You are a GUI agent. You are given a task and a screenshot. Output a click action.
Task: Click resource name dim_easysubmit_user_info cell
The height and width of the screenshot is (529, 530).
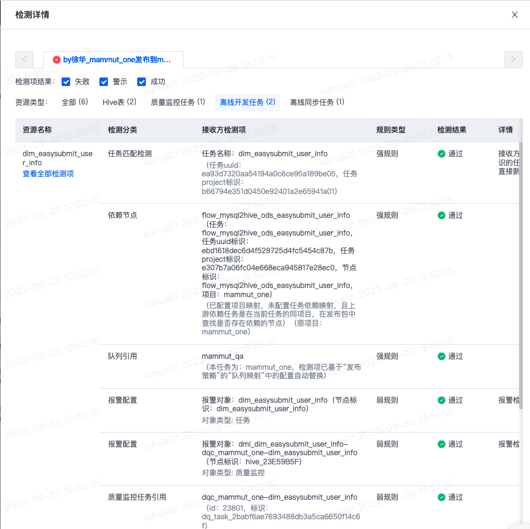[x=57, y=158]
